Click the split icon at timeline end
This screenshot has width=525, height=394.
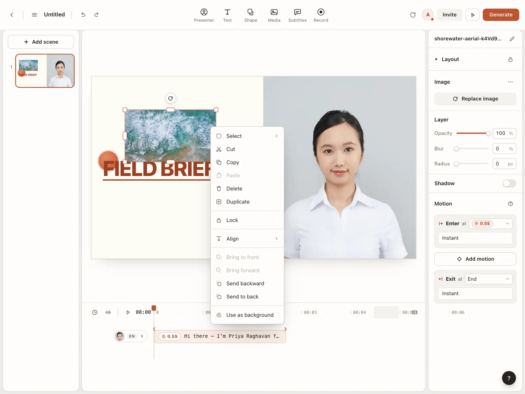(x=415, y=312)
